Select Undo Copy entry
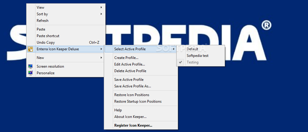Screen dimensions: 308x132 tap(66, 43)
